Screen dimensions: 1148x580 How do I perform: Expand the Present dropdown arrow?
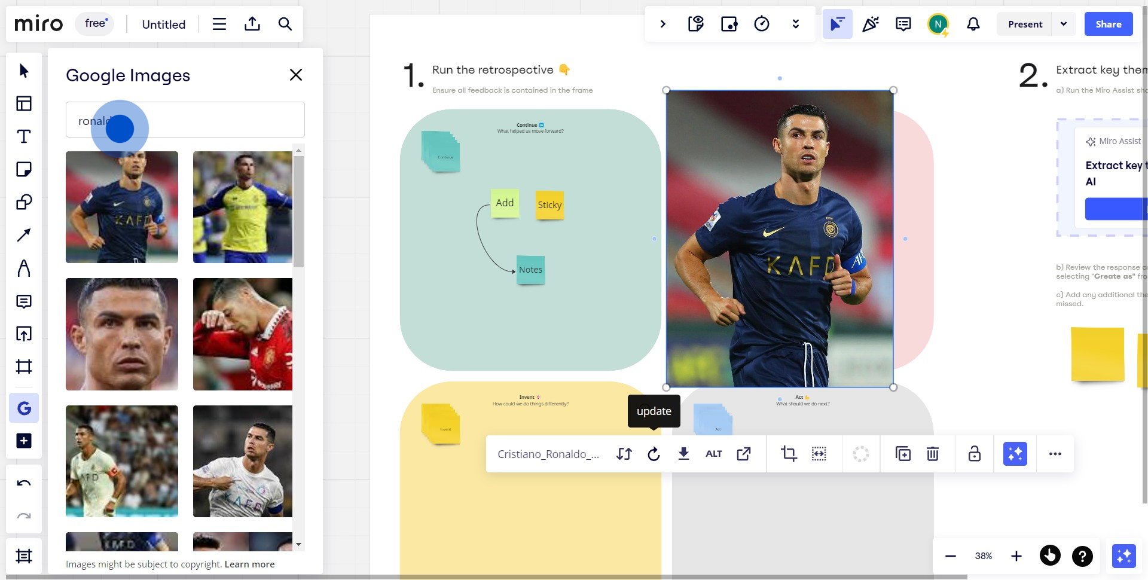click(x=1063, y=24)
